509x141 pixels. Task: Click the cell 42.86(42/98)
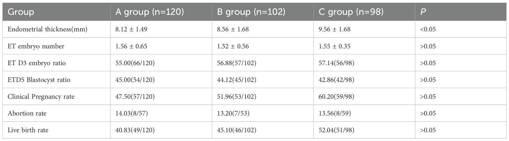[337, 80]
